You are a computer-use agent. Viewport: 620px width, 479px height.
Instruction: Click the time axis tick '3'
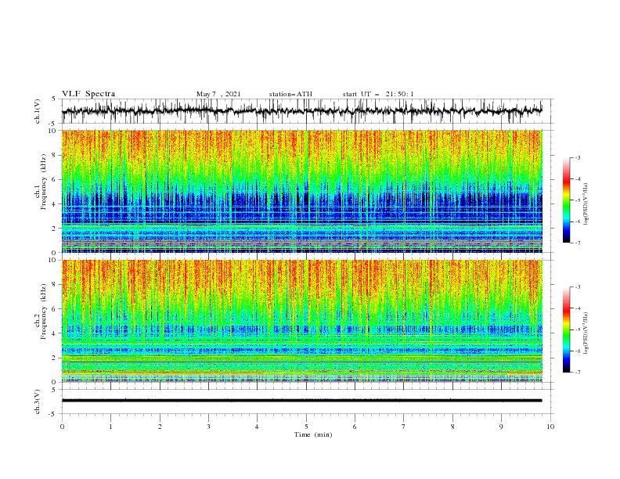pyautogui.click(x=208, y=427)
